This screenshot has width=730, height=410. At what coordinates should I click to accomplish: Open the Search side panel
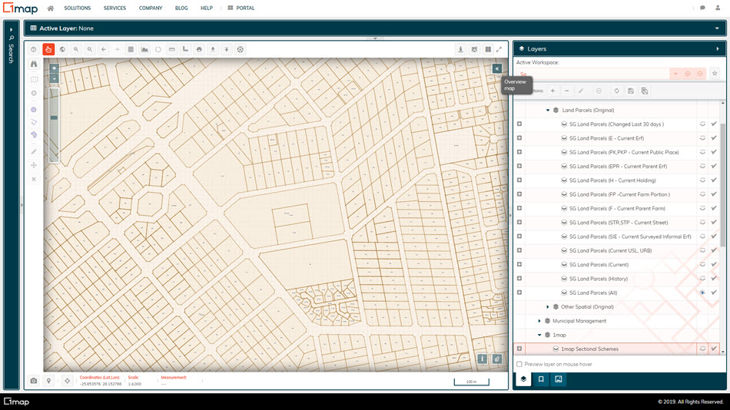pyautogui.click(x=12, y=45)
